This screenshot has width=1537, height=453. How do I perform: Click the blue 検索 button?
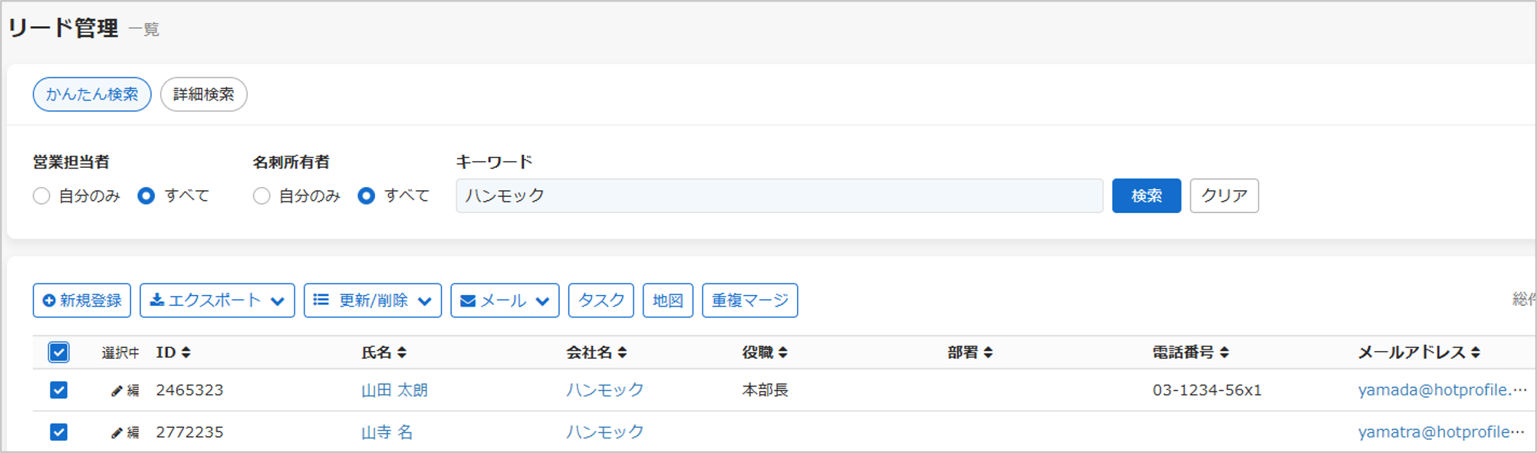click(x=1146, y=195)
